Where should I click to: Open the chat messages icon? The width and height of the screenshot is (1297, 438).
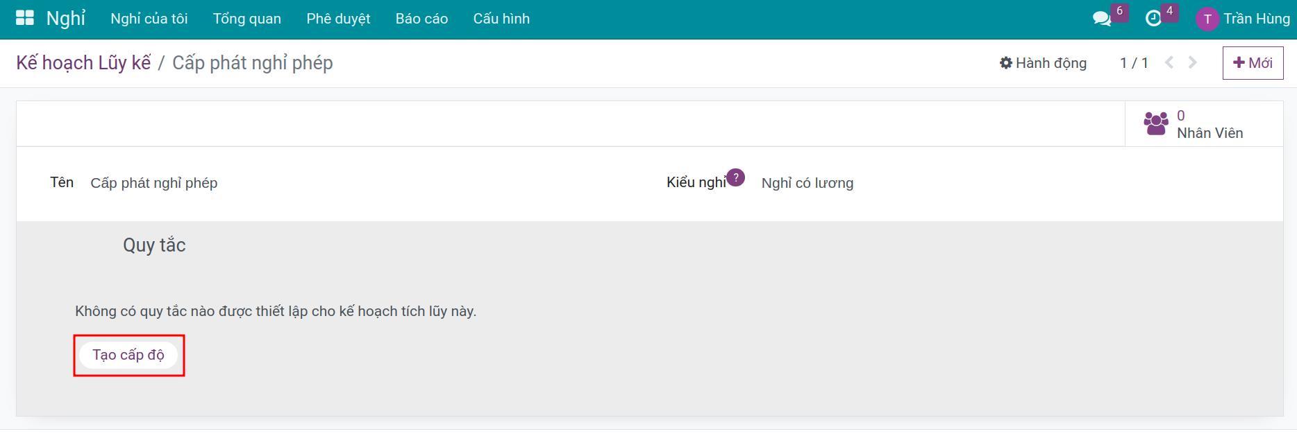(1101, 19)
